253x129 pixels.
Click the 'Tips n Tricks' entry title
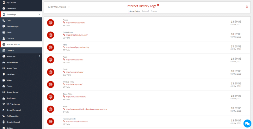(67, 94)
